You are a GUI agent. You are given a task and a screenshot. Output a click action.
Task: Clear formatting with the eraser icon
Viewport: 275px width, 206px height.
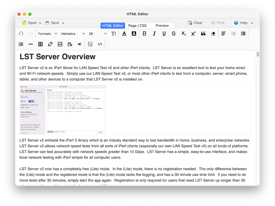point(213,34)
